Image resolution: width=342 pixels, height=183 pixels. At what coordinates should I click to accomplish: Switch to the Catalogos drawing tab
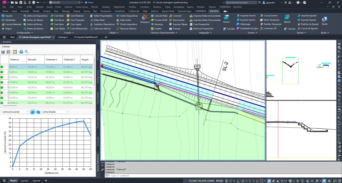tap(62, 37)
